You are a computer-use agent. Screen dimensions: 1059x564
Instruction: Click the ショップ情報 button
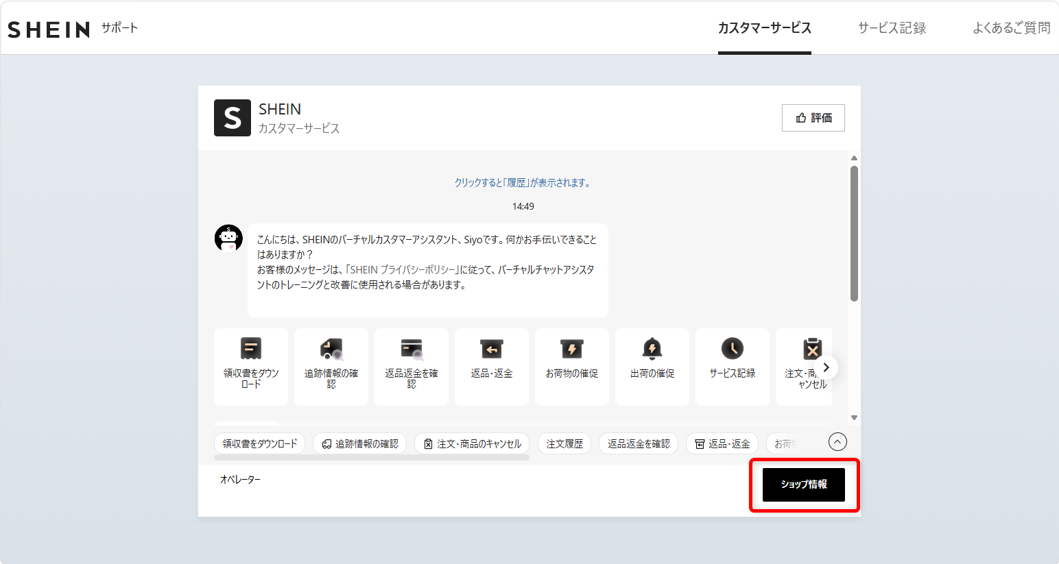[804, 485]
